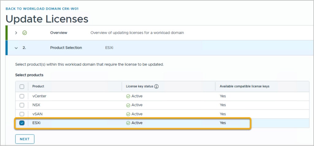This screenshot has height=146, width=314.
Task: Click the License key status info icon
Action: [156, 86]
